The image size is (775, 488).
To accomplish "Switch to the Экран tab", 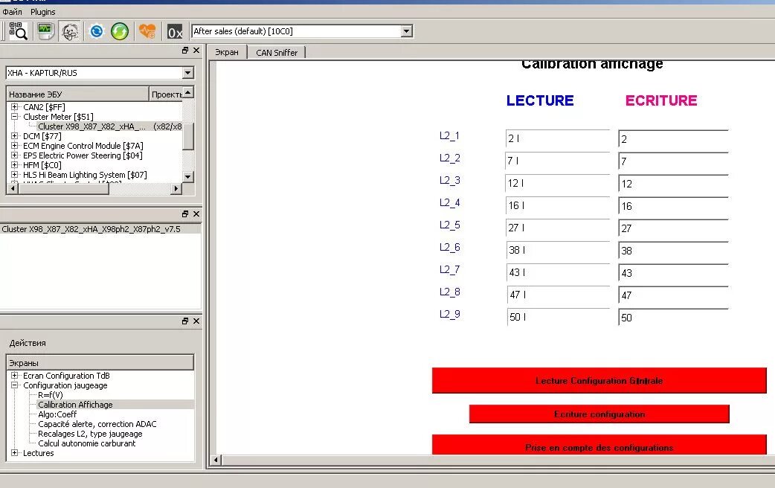I will coord(227,52).
